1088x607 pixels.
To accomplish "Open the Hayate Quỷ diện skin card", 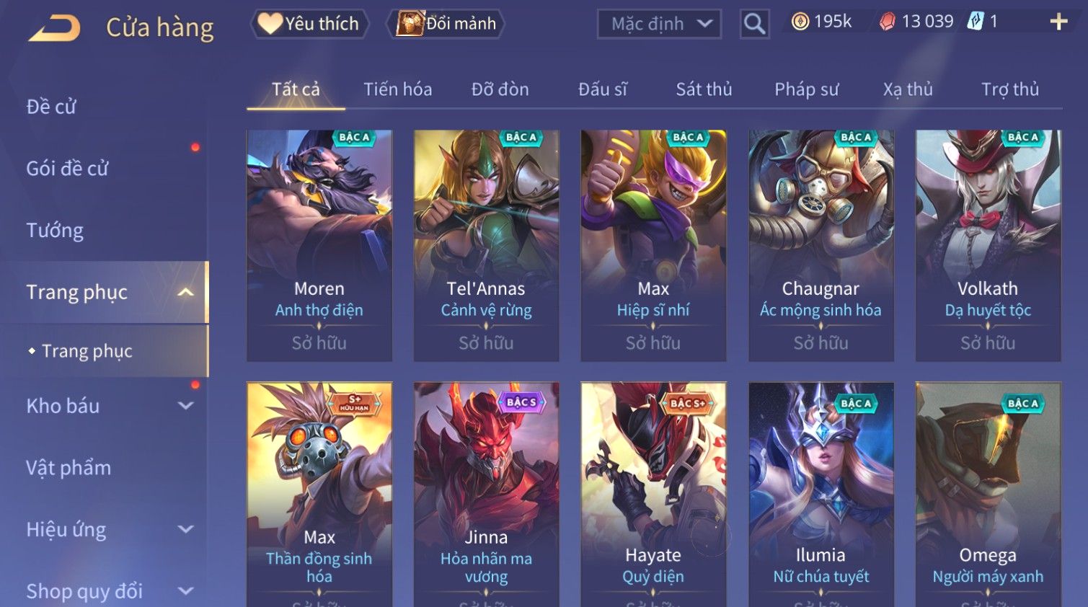I will (653, 495).
